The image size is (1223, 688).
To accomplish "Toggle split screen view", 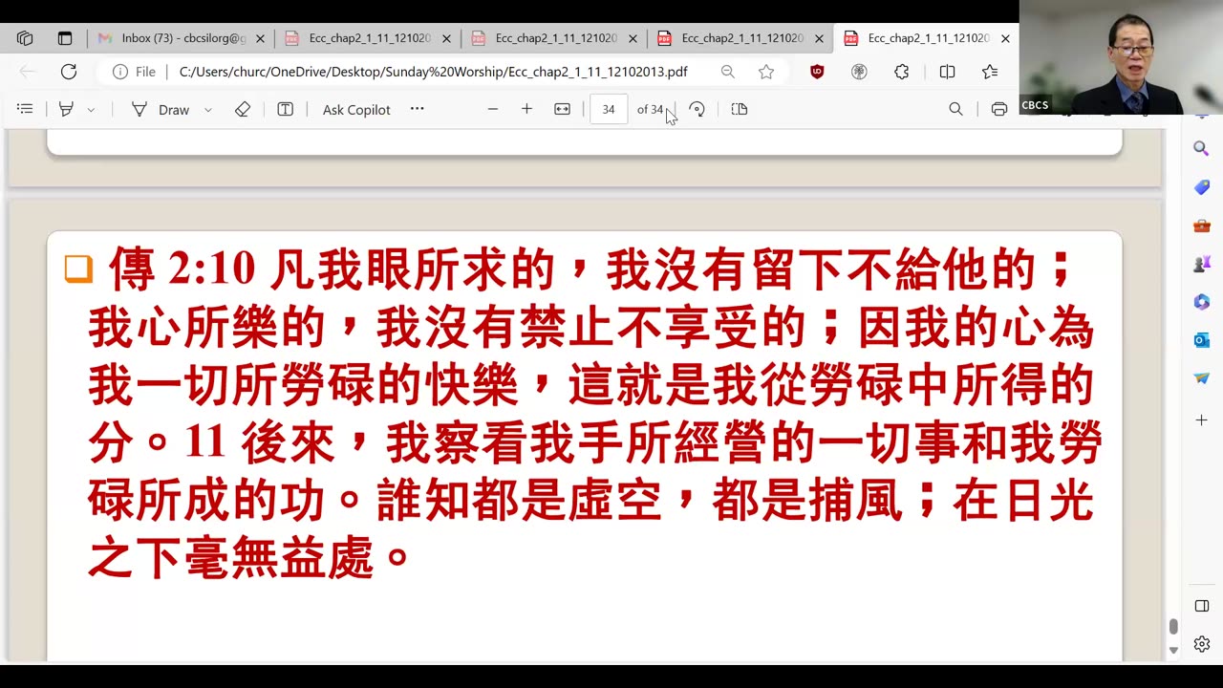I will pos(948,72).
